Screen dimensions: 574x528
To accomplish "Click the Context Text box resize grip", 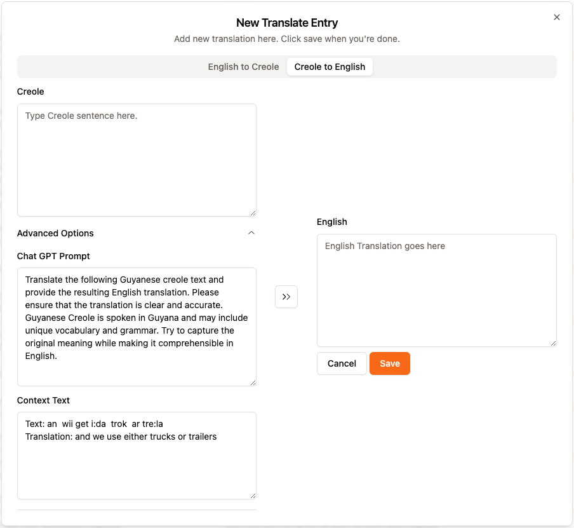I will (x=253, y=496).
